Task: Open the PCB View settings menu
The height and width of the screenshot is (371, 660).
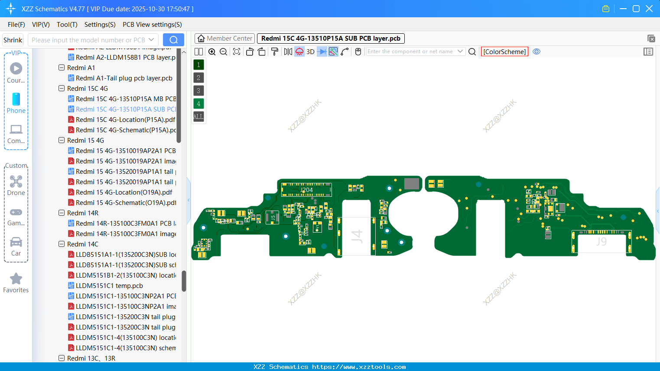Action: pyautogui.click(x=152, y=25)
